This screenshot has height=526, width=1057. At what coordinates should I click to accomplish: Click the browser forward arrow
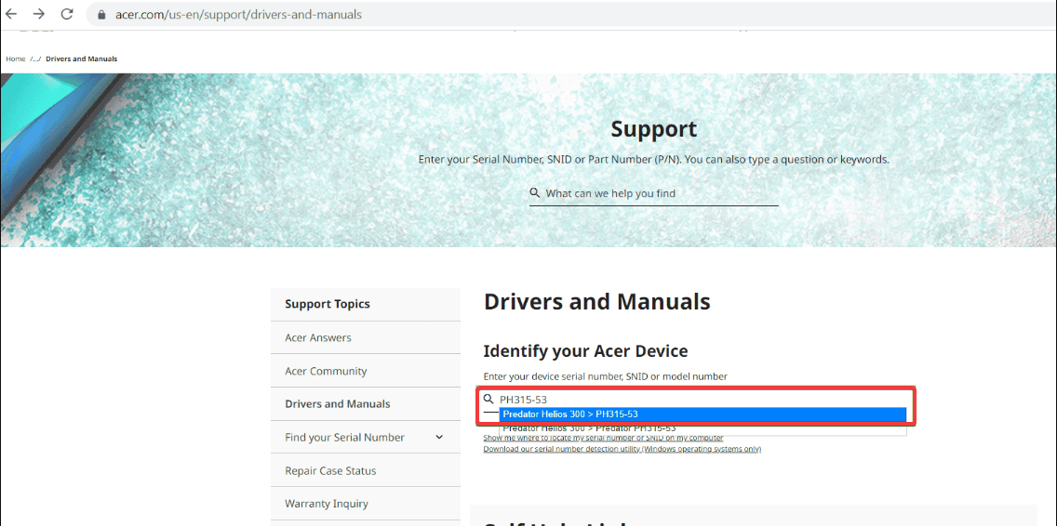39,14
